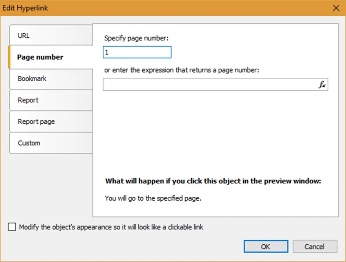This screenshot has height=262, width=346.
Task: Click inside the page number expression box
Action: point(210,84)
